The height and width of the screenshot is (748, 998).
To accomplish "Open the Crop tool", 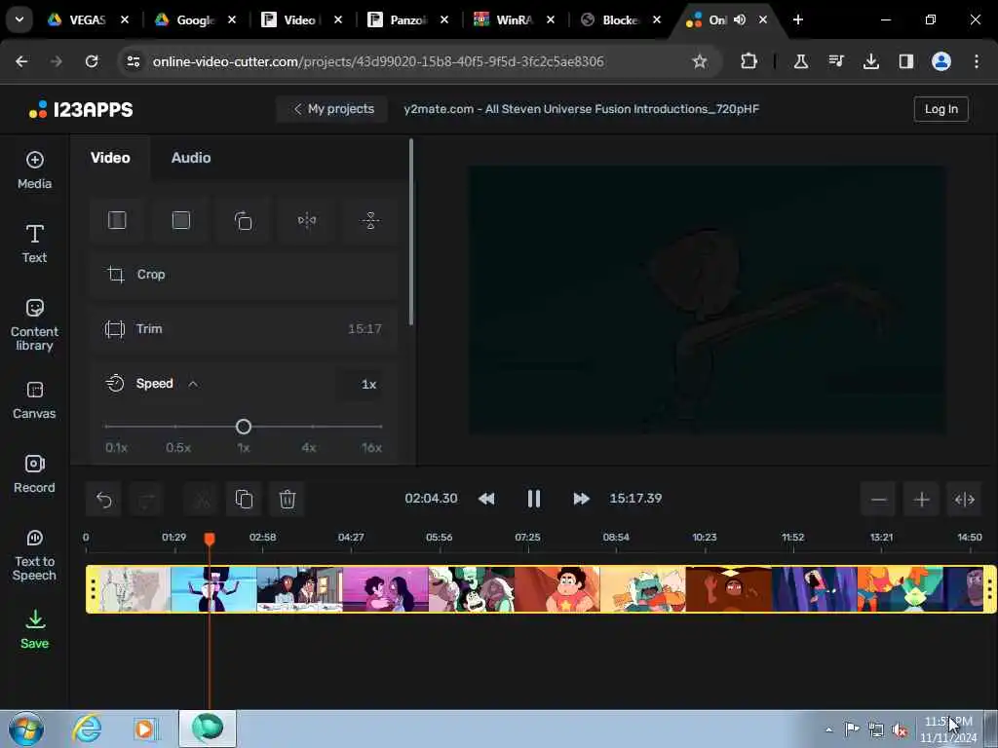I will 243,274.
